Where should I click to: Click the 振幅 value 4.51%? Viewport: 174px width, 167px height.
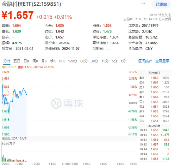(17, 43)
